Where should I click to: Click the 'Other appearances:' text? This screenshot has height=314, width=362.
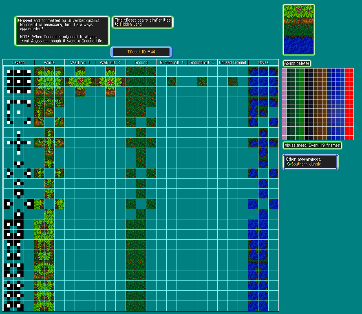[x=303, y=159]
